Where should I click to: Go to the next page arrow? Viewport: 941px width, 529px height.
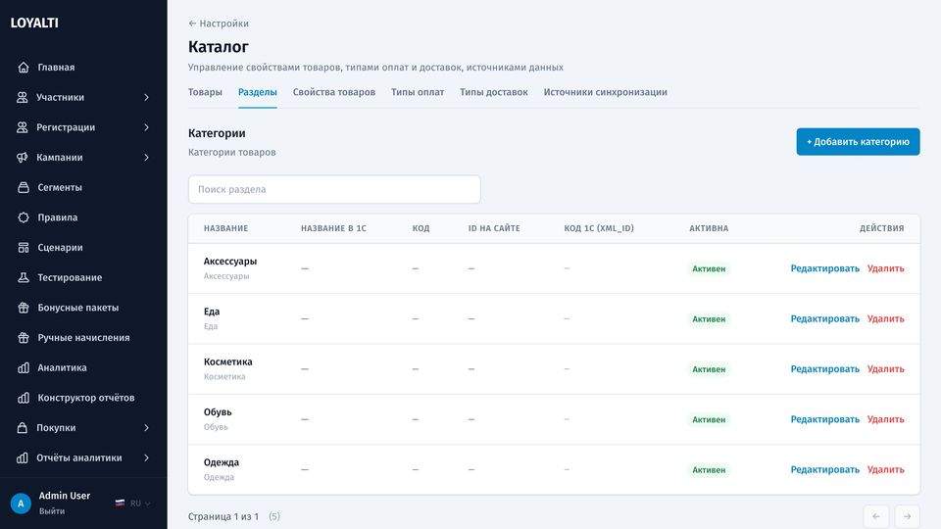(908, 516)
